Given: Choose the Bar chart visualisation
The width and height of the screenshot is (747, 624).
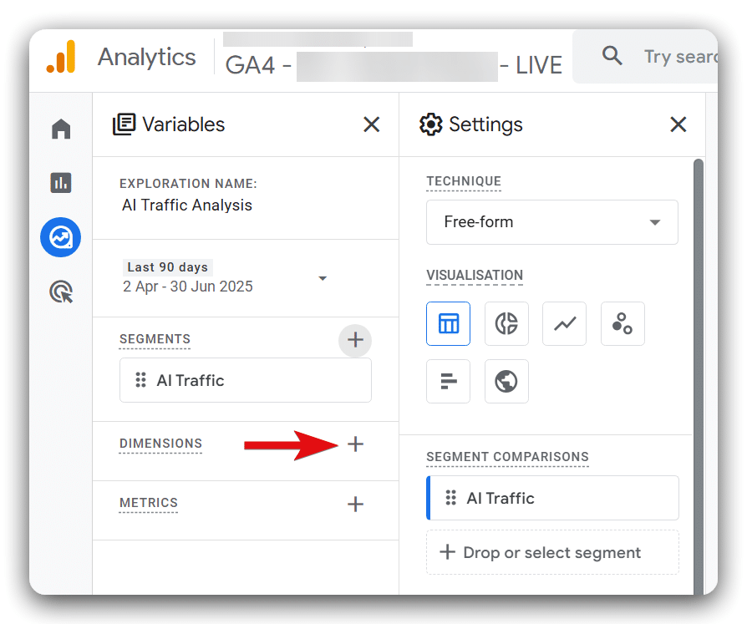Looking at the screenshot, I should 448,382.
